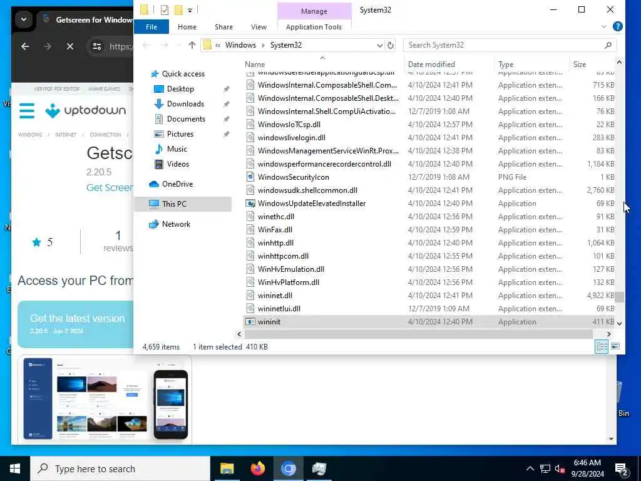This screenshot has width=641, height=481.
Task: Open Pictures in navigation pane
Action: point(180,134)
